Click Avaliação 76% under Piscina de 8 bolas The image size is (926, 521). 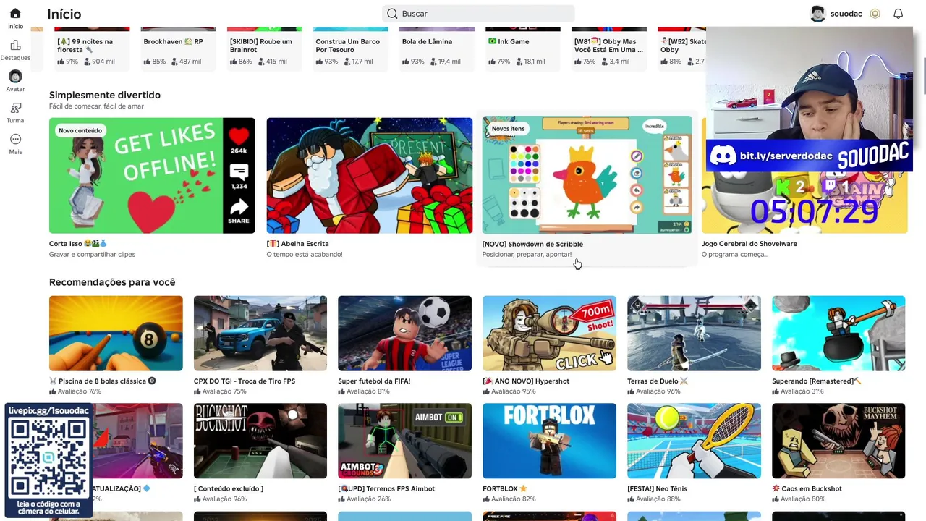pyautogui.click(x=75, y=391)
